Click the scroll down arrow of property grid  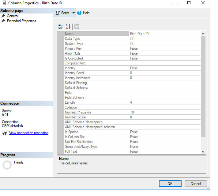point(203,152)
